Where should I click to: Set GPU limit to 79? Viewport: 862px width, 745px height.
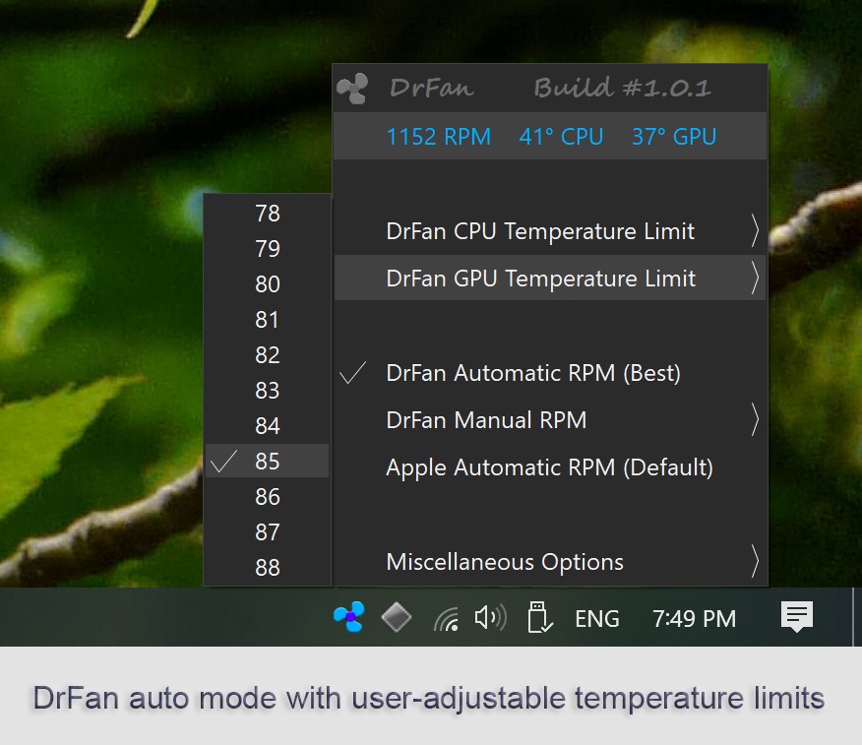click(268, 249)
